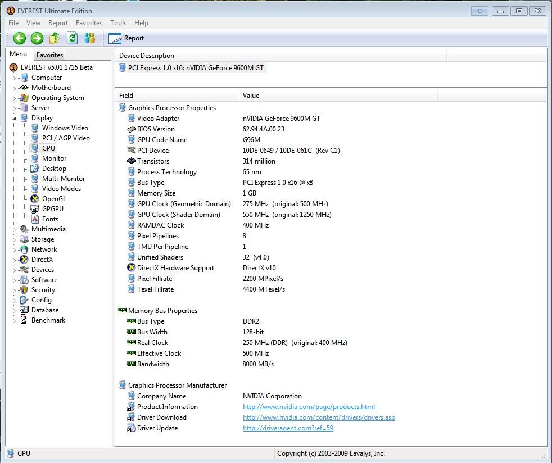
Task: Expand the Network tree node
Action: coord(14,250)
